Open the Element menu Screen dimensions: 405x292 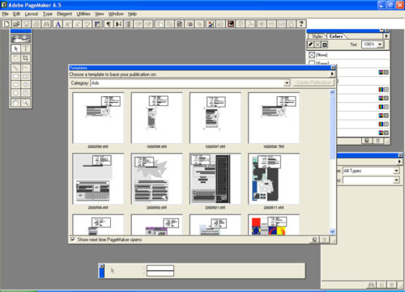[x=64, y=14]
